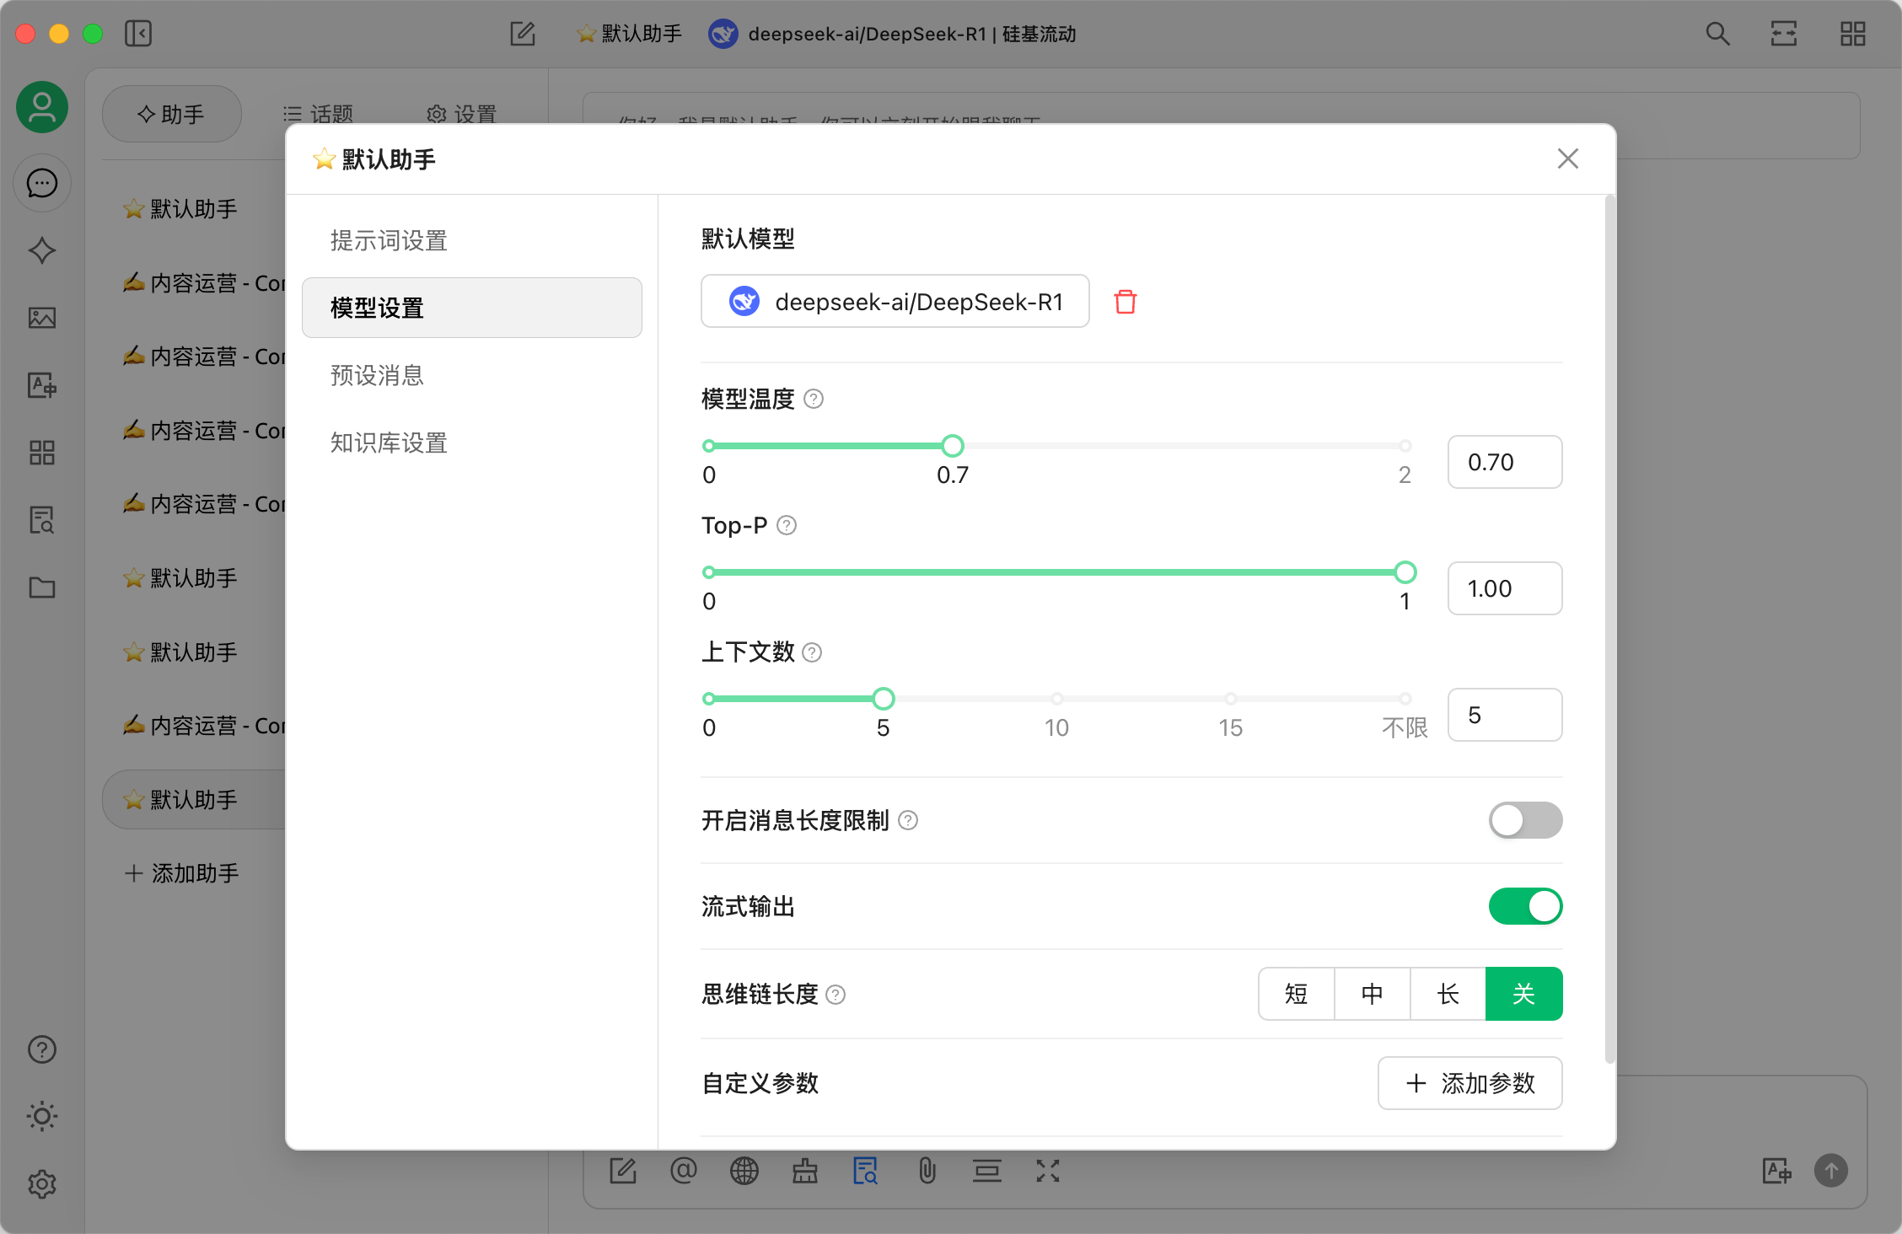This screenshot has width=1902, height=1234.
Task: Open the image generation sidebar icon
Action: click(41, 318)
